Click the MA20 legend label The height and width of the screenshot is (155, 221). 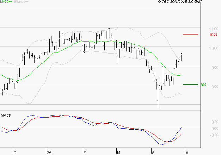(x=4, y=2)
